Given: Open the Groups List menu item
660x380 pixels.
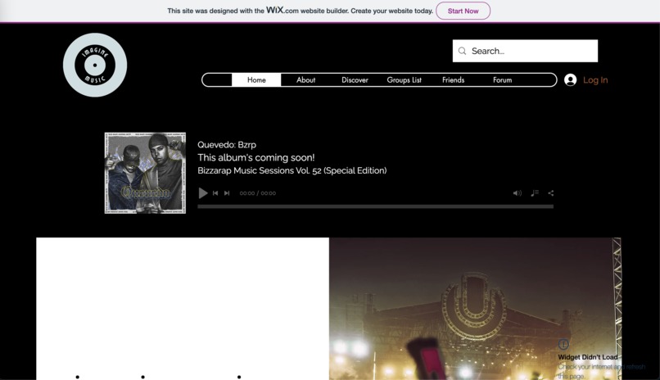Looking at the screenshot, I should tap(404, 80).
